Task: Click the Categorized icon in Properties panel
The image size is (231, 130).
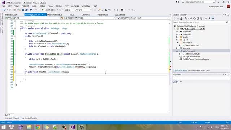Action: tap(174, 82)
